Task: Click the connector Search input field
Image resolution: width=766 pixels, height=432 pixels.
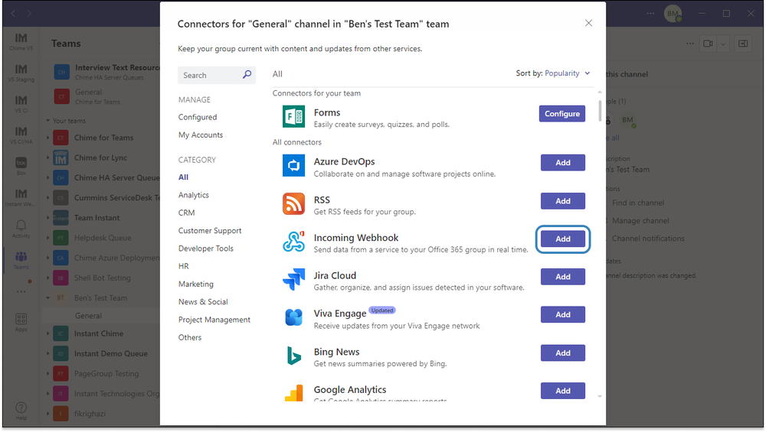Action: [217, 75]
